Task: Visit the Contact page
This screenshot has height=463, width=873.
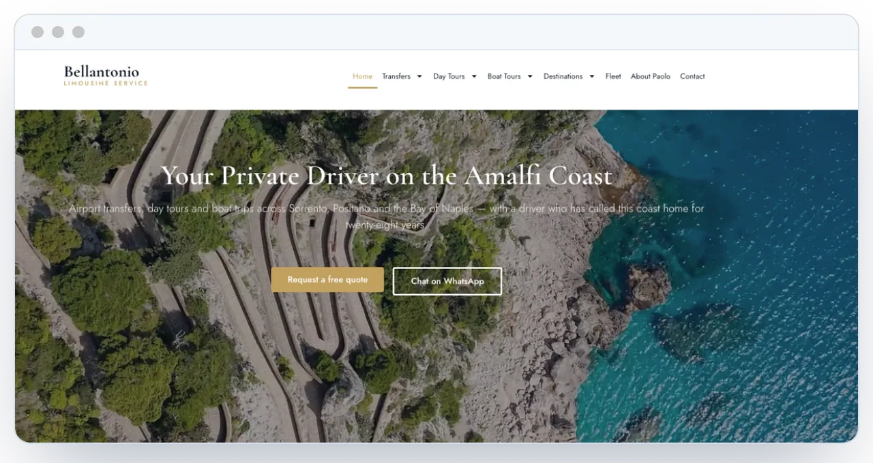Action: (x=692, y=76)
